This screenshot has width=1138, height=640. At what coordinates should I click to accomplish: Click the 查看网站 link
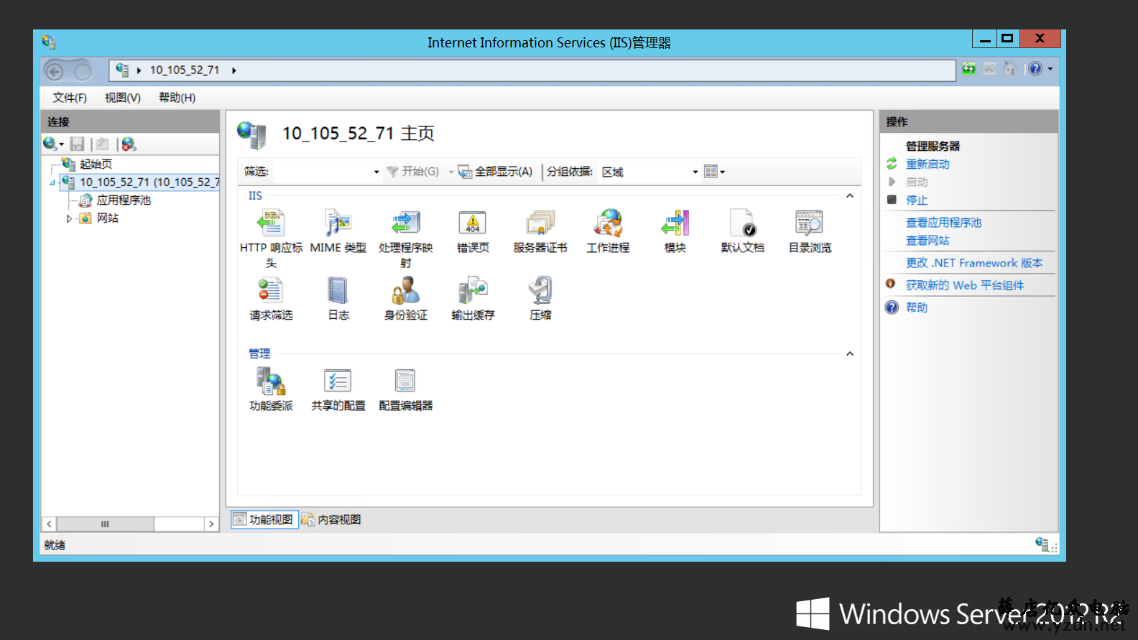coord(927,241)
